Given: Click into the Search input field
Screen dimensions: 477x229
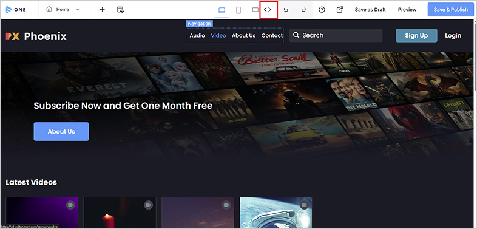Looking at the screenshot, I should [x=336, y=35].
